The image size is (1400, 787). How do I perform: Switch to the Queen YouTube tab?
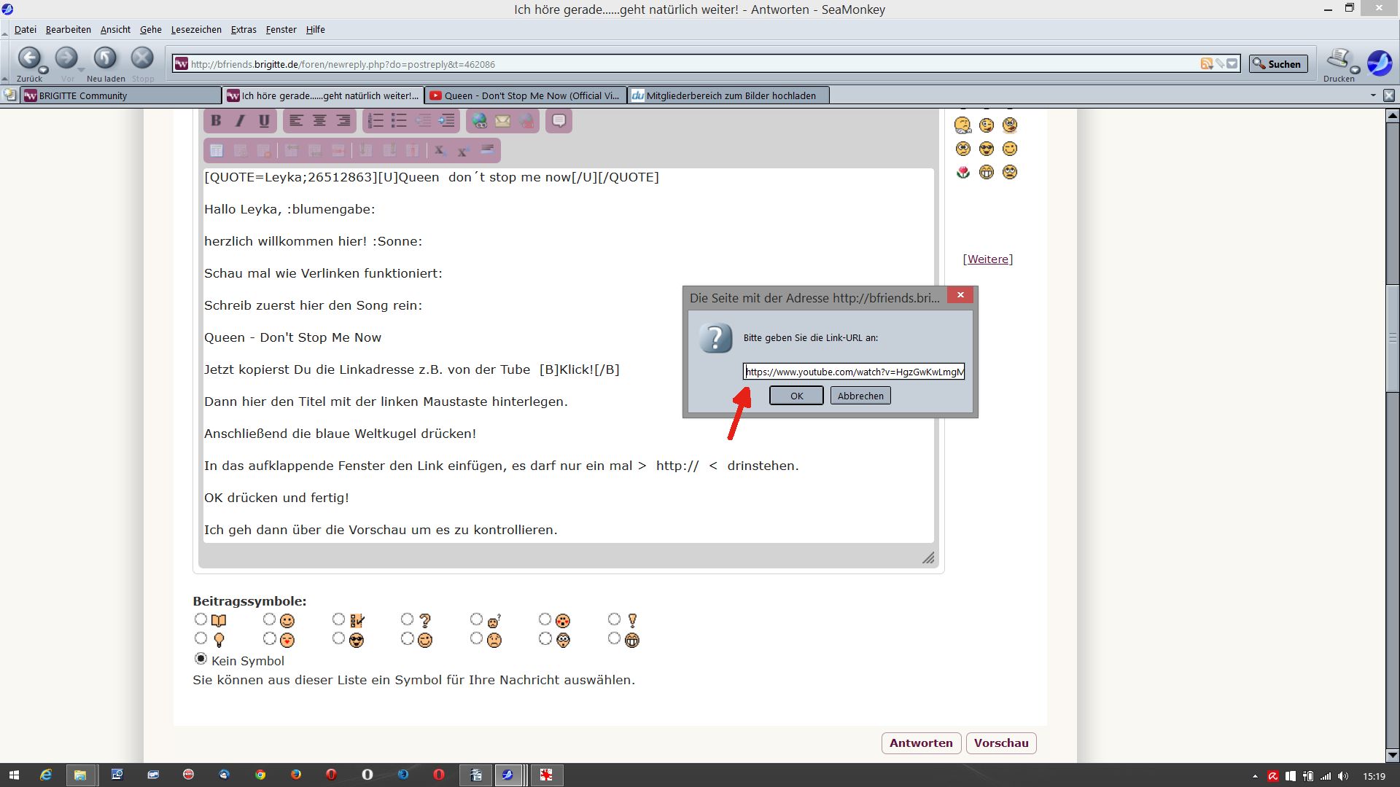525,95
